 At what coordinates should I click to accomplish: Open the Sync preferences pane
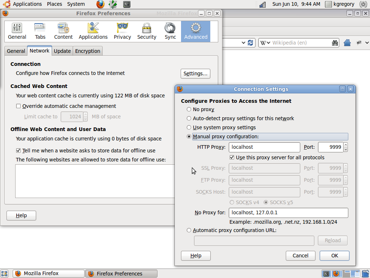pos(170,31)
